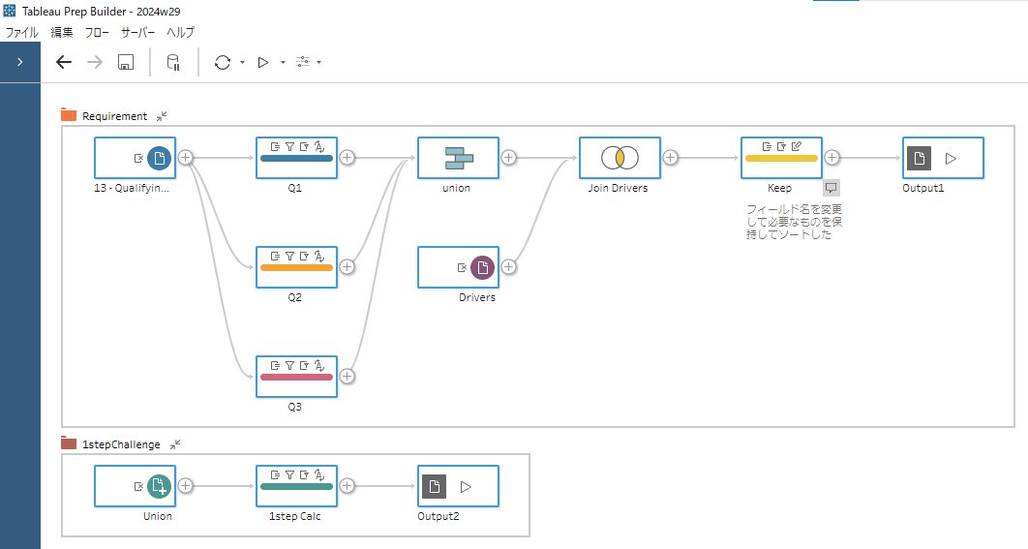Run Output2 with its play button

click(x=466, y=487)
